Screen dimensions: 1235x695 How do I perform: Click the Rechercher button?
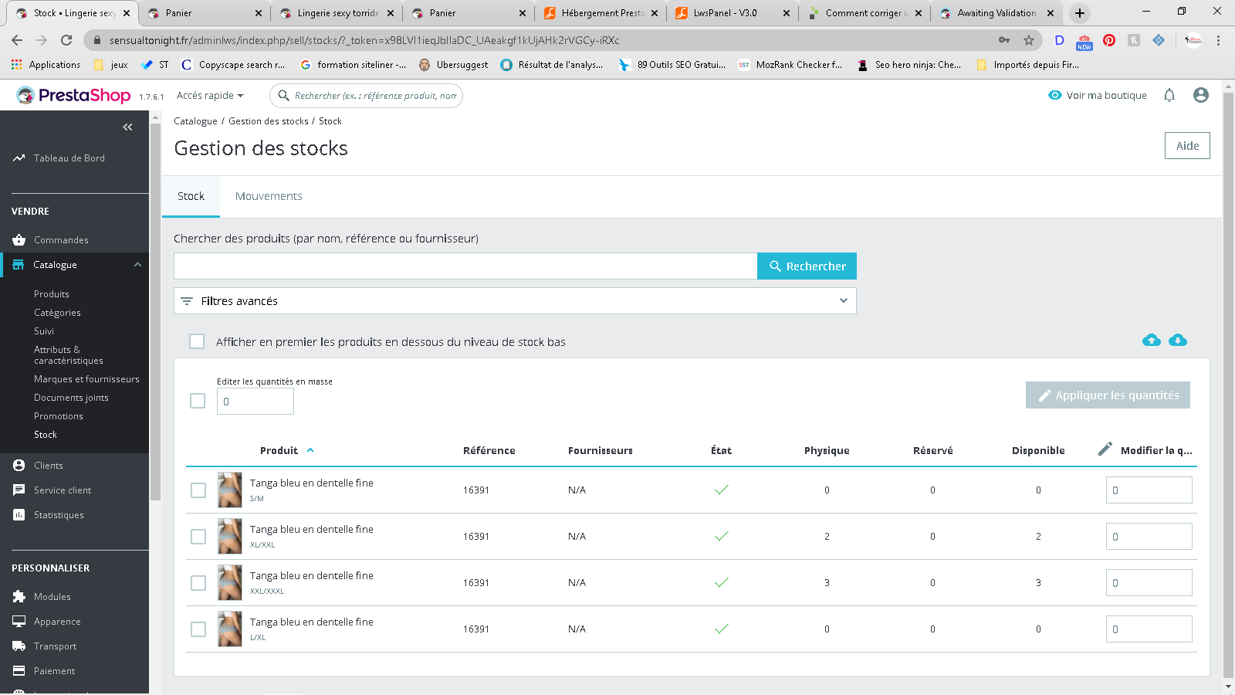[807, 266]
